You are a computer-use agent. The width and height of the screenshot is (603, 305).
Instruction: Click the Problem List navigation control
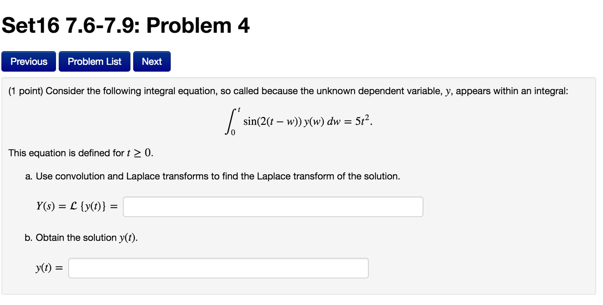tap(95, 61)
